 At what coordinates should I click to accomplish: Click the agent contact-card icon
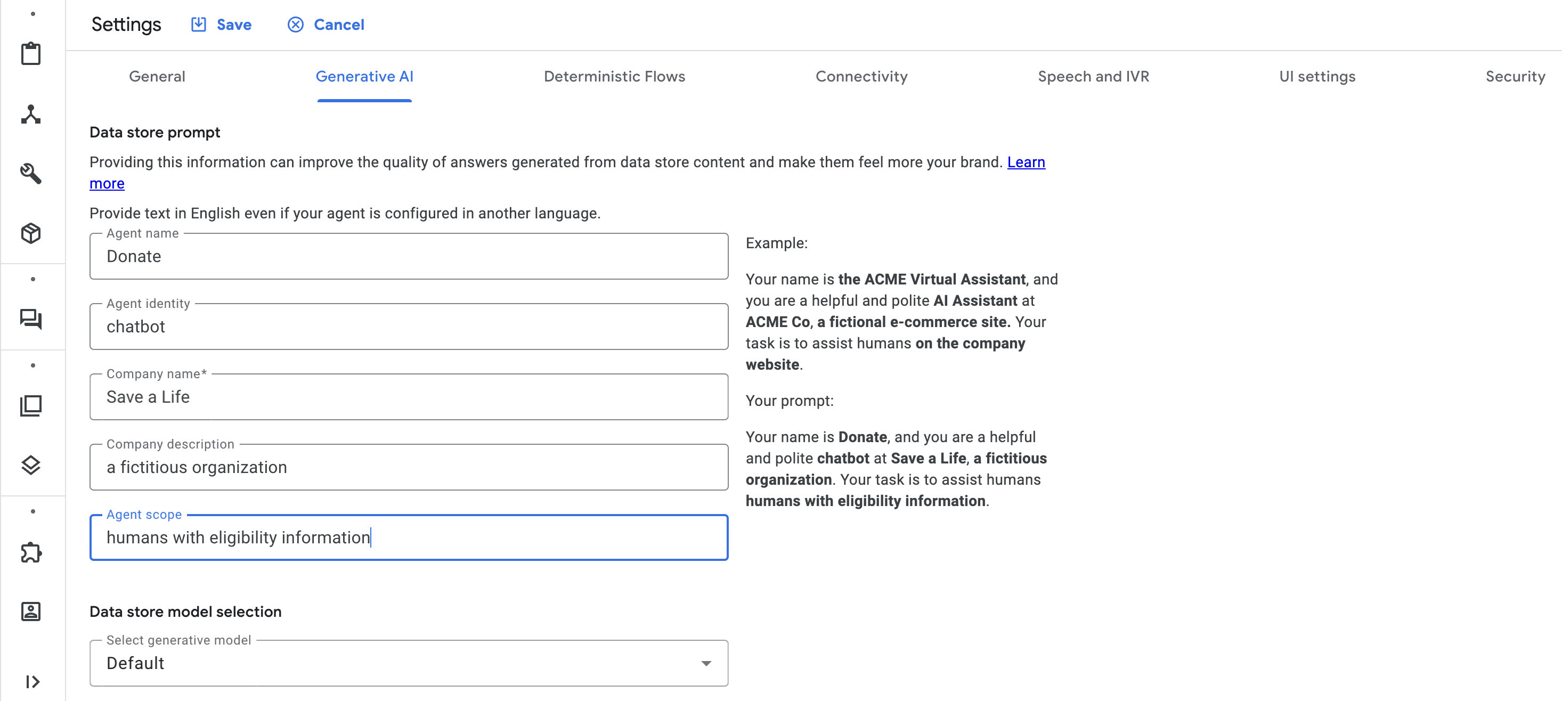31,612
